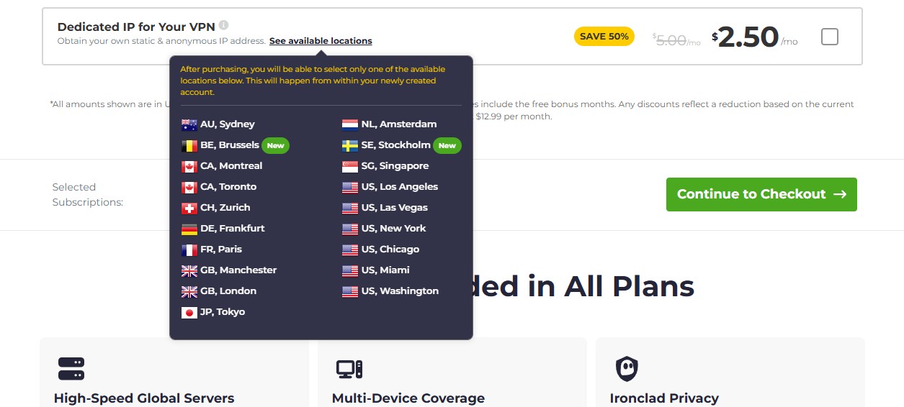Select the US, New York location text
Image resolution: width=904 pixels, height=407 pixels.
coord(394,229)
